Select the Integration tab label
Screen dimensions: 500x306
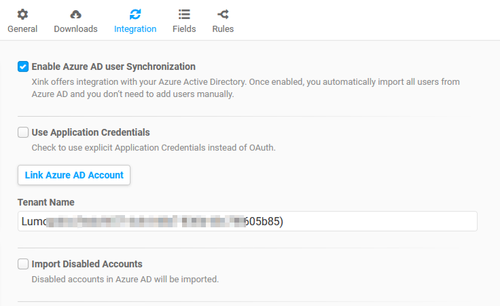pos(135,29)
